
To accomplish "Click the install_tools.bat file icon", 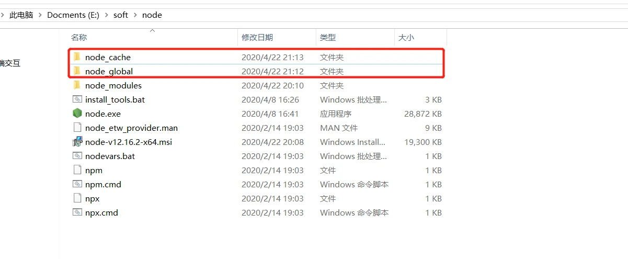I will pyautogui.click(x=77, y=99).
